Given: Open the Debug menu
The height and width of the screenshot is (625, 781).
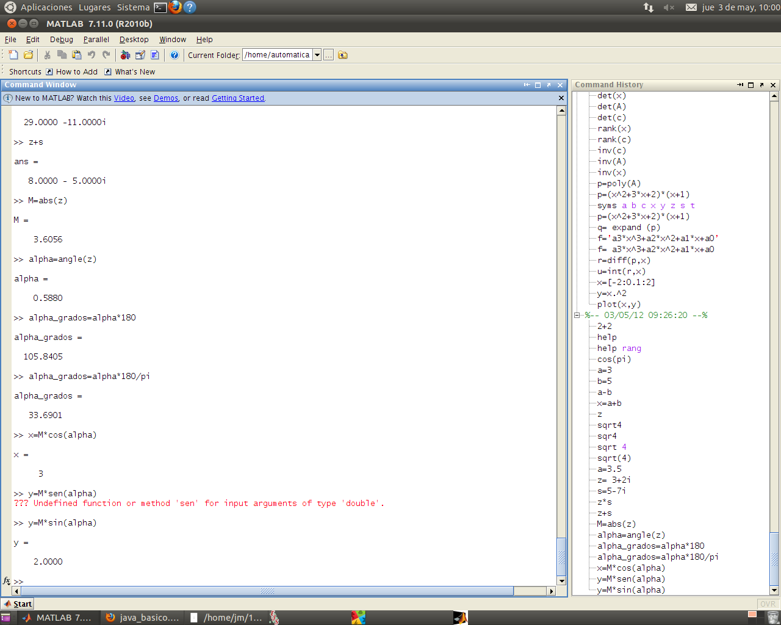Looking at the screenshot, I should pyautogui.click(x=61, y=39).
